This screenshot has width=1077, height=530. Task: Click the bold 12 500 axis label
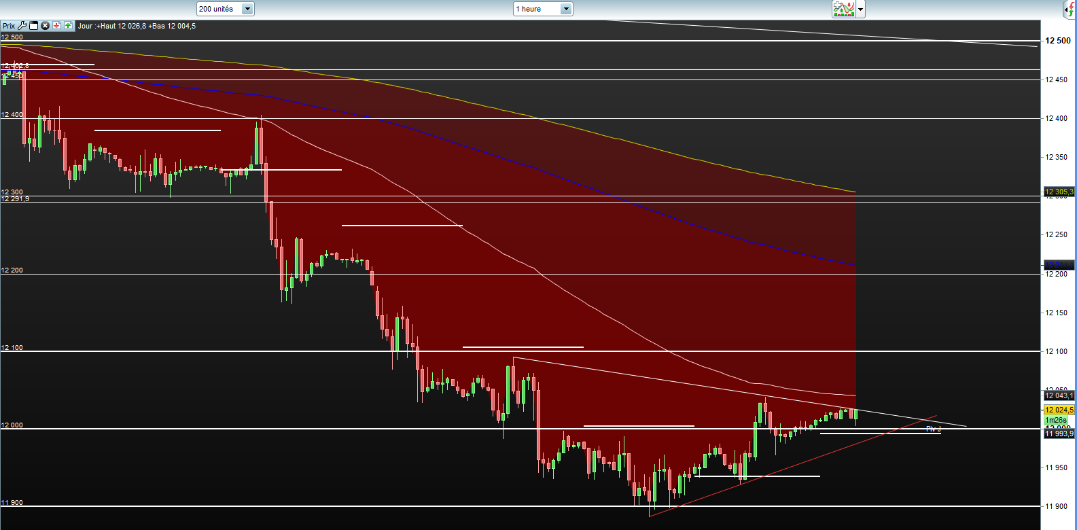tap(1057, 41)
